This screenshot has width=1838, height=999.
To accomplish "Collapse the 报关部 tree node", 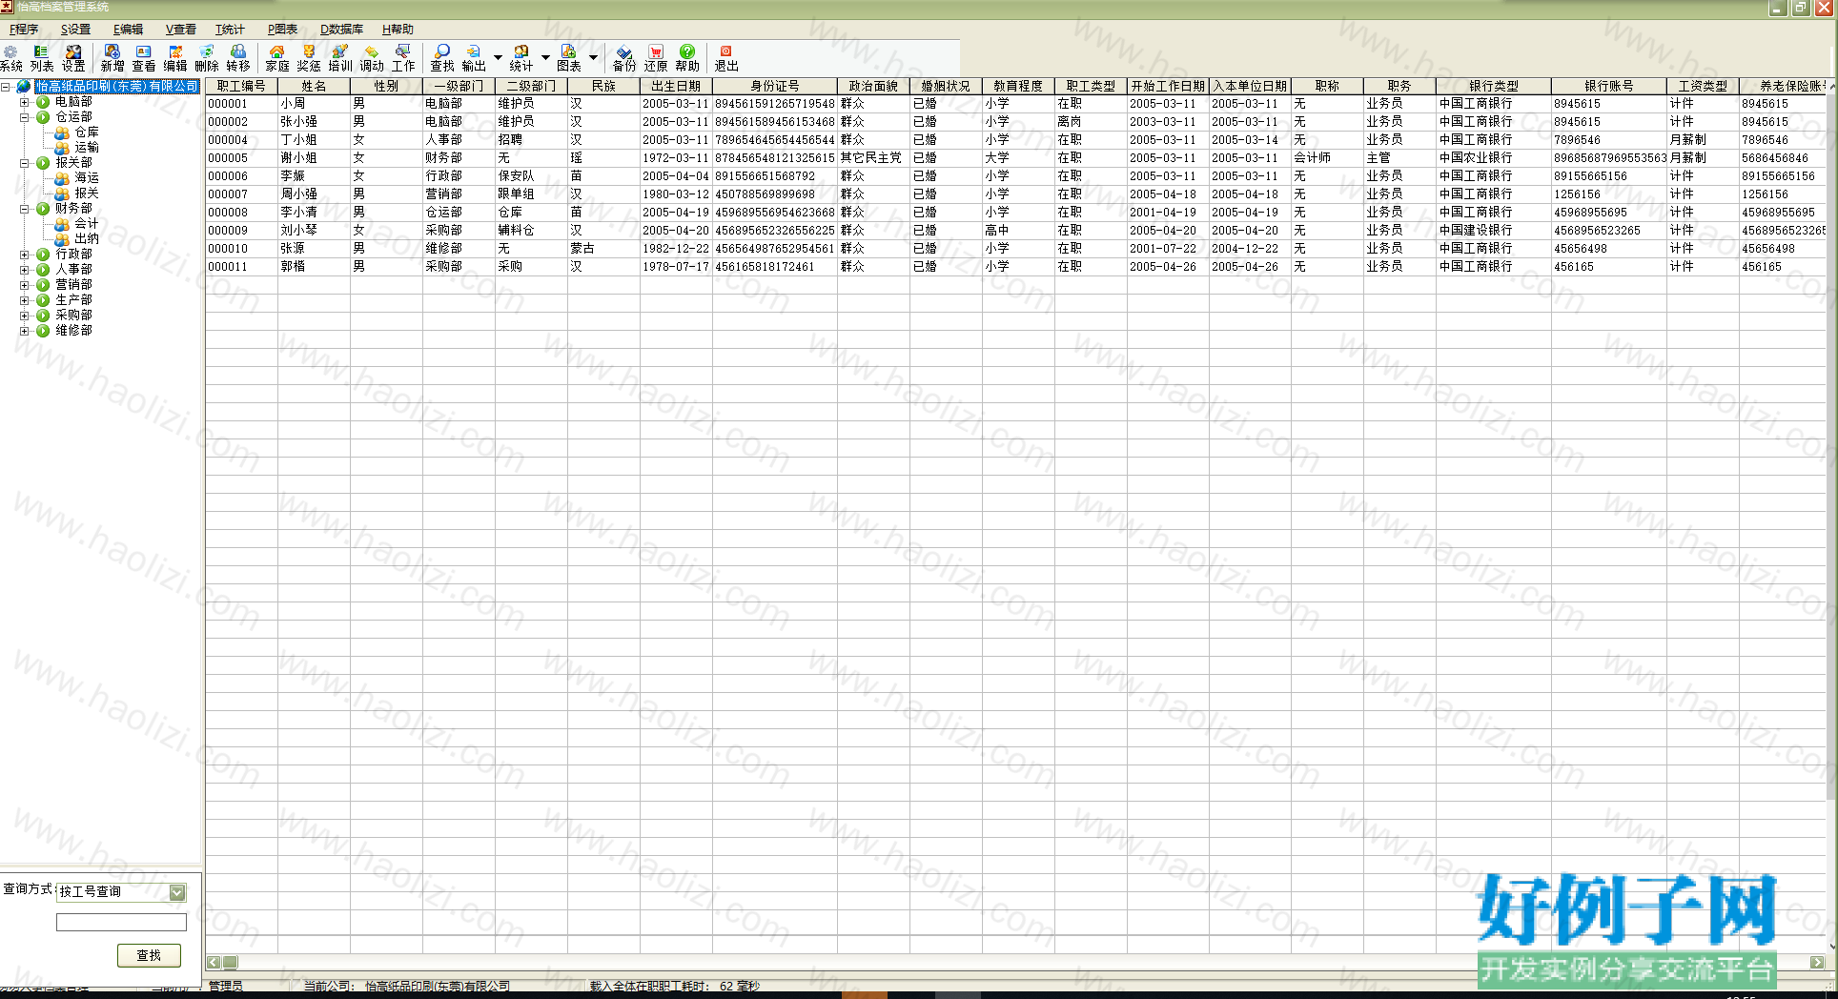I will [25, 163].
